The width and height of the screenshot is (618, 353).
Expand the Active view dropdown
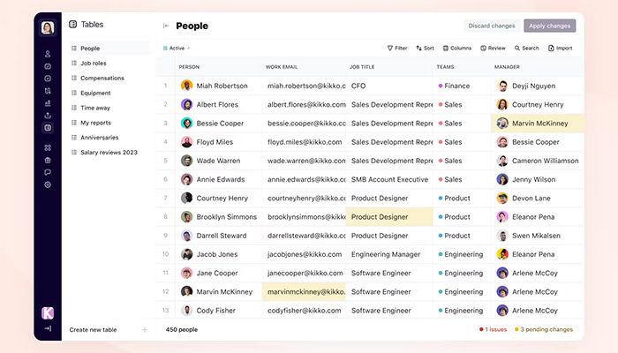pyautogui.click(x=177, y=48)
